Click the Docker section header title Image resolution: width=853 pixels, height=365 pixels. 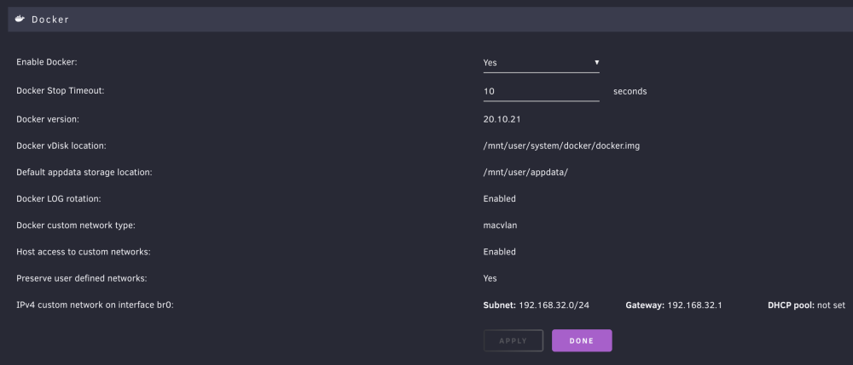coord(50,20)
